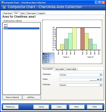This screenshot has width=106, height=112.
Task: Click the Item A legend color swatch
Action: tap(44, 54)
